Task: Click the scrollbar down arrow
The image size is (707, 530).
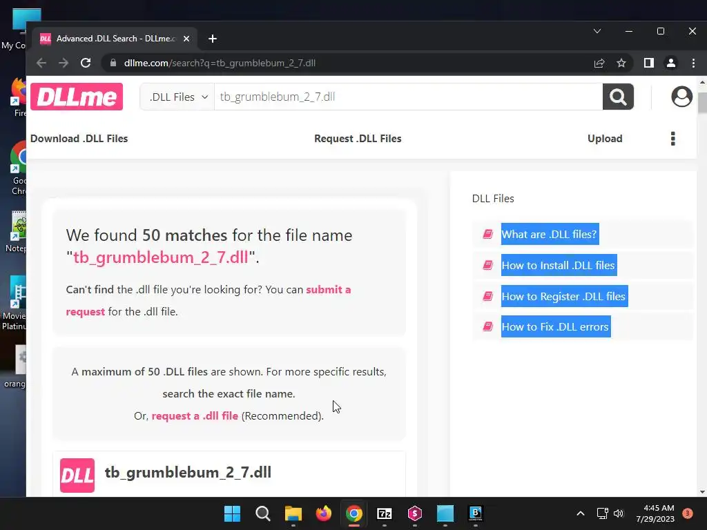Action: (702, 491)
